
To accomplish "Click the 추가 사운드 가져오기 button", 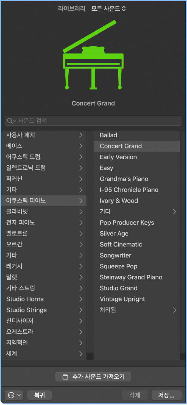I will click(x=93, y=377).
